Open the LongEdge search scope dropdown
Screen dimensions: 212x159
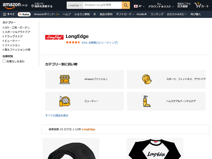pyautogui.click(x=75, y=5)
